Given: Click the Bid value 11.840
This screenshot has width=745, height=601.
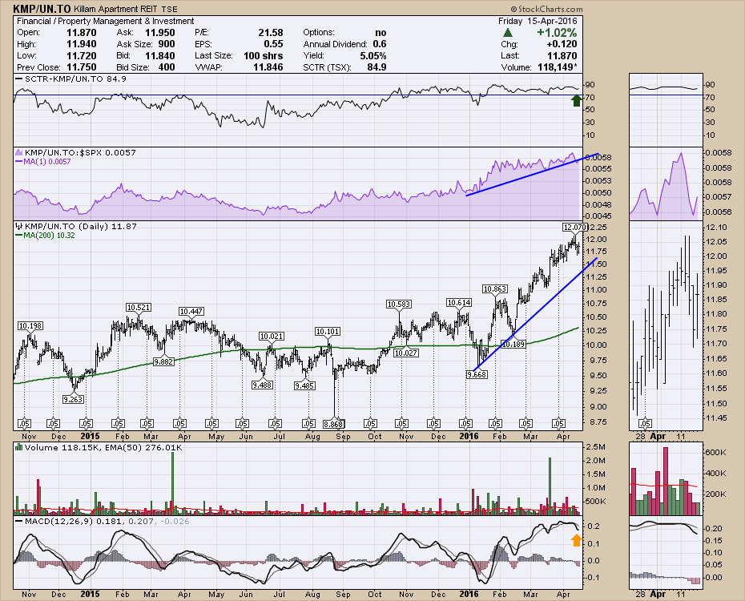Looking at the screenshot, I should (x=160, y=55).
